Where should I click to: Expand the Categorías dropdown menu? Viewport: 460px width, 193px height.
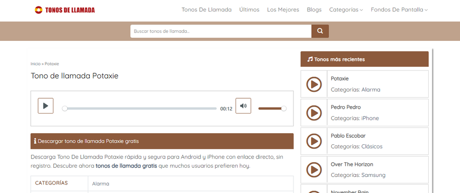[346, 10]
